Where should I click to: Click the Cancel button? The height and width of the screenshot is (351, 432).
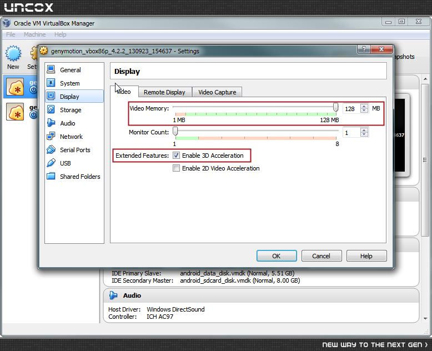322,256
